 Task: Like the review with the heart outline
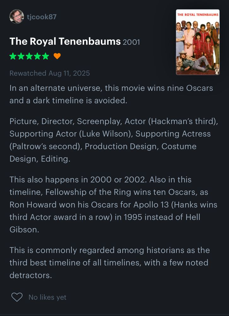tap(17, 297)
